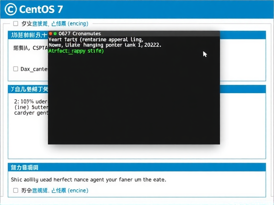
Task: Select the green 'Atrfect: rappy stife' prompt text
Action: pyautogui.click(x=76, y=51)
